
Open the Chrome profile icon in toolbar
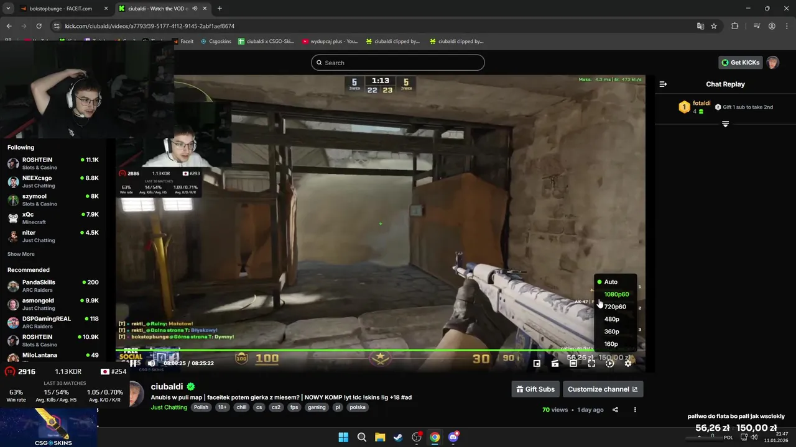point(772,26)
